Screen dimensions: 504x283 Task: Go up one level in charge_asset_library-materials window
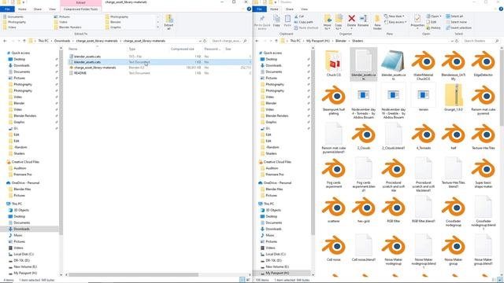24,41
